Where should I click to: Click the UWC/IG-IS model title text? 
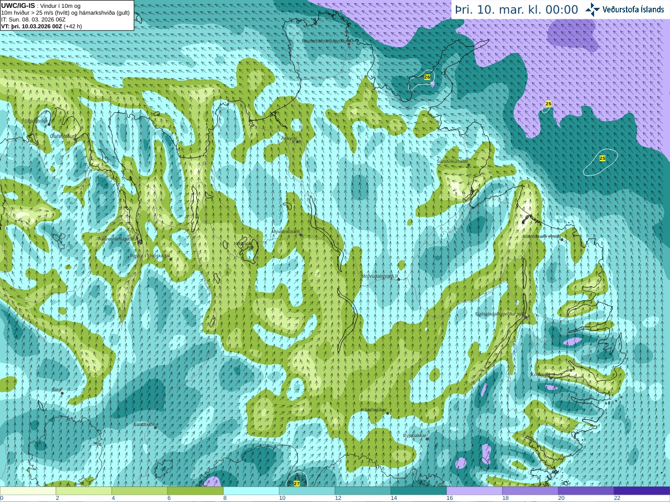pyautogui.click(x=18, y=5)
